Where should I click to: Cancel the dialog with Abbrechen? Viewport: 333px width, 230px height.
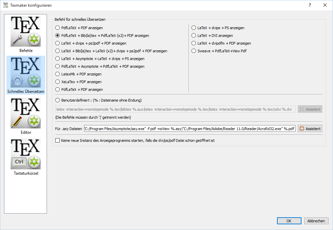316,221
